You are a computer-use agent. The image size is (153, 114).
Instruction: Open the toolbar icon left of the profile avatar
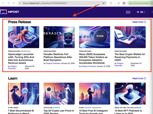(119, 3)
